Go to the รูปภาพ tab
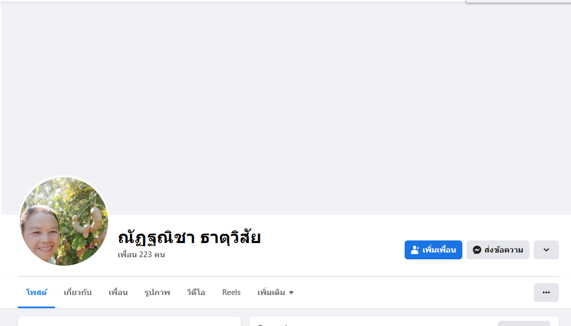Screen dimensions: 571x326 (157, 292)
